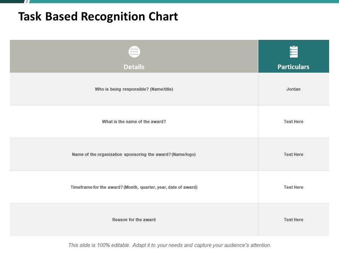Click the 'What is the name of the award?' text

134,122
